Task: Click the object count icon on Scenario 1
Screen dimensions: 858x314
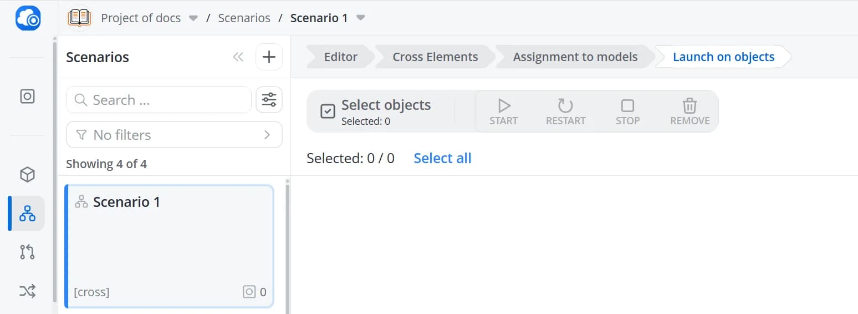Action: 249,292
